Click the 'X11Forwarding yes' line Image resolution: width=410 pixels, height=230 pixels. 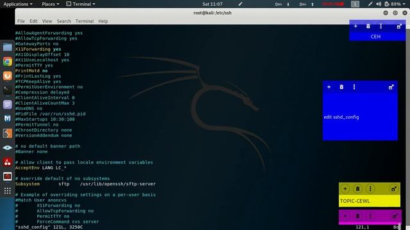click(38, 49)
